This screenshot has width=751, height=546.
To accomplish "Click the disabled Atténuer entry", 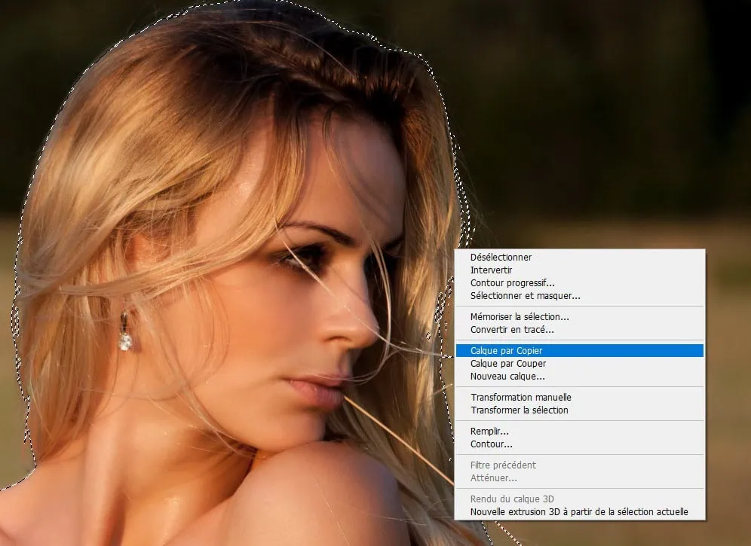I will tap(493, 478).
